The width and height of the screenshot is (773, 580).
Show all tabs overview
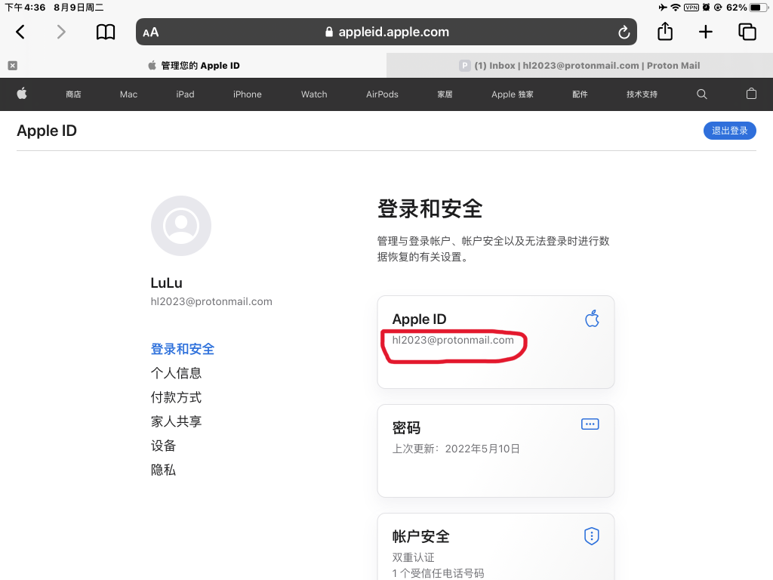coord(747,32)
